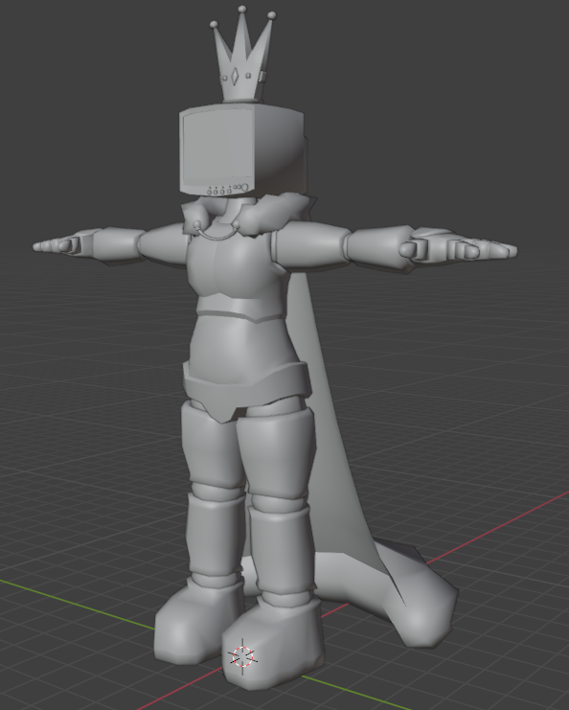
Task: Select the crown on the model's head
Action: click(242, 55)
